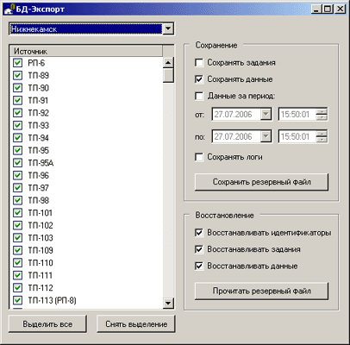
Task: Toggle the ТП-110 checkbox
Action: [x=17, y=263]
